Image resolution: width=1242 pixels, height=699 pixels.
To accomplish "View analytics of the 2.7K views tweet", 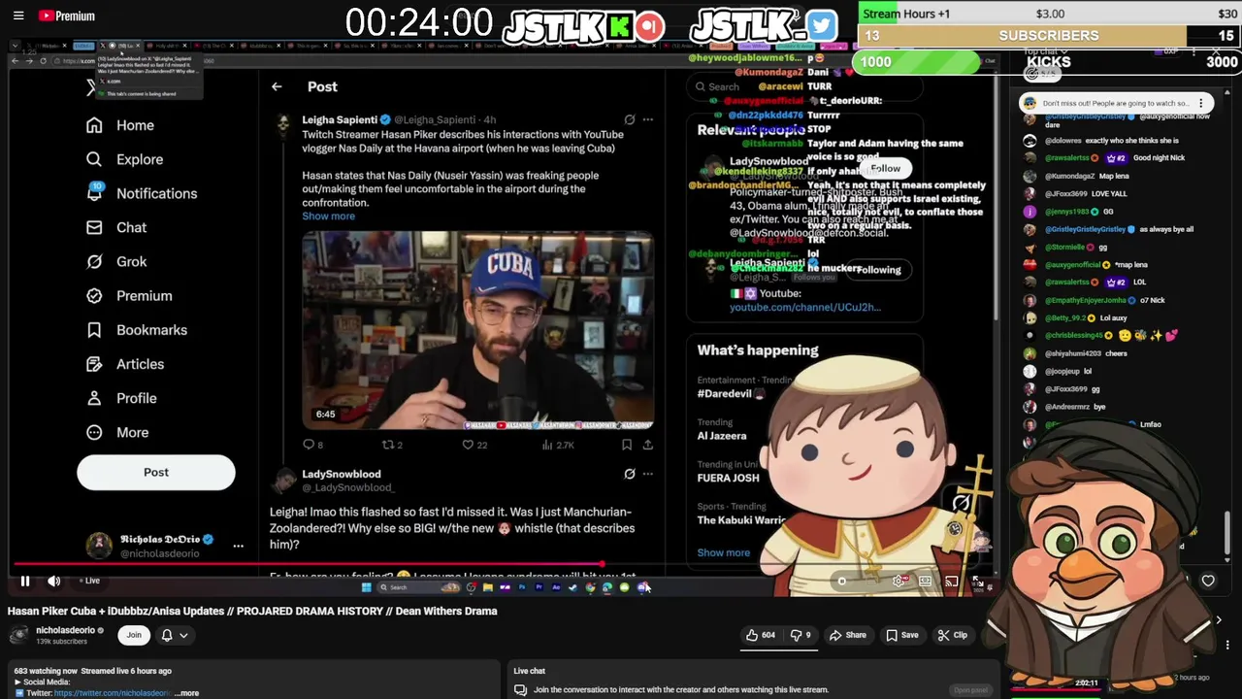I will 558,445.
